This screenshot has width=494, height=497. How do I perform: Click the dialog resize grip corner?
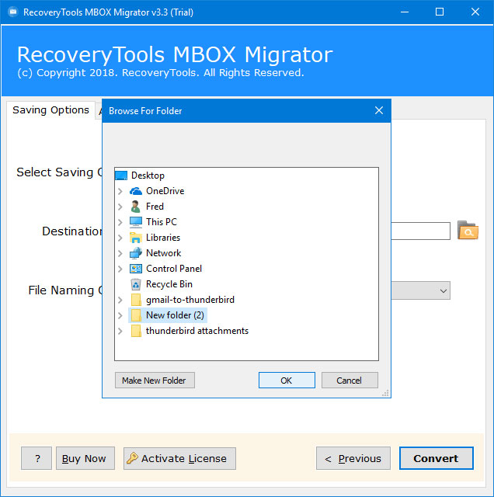point(385,393)
